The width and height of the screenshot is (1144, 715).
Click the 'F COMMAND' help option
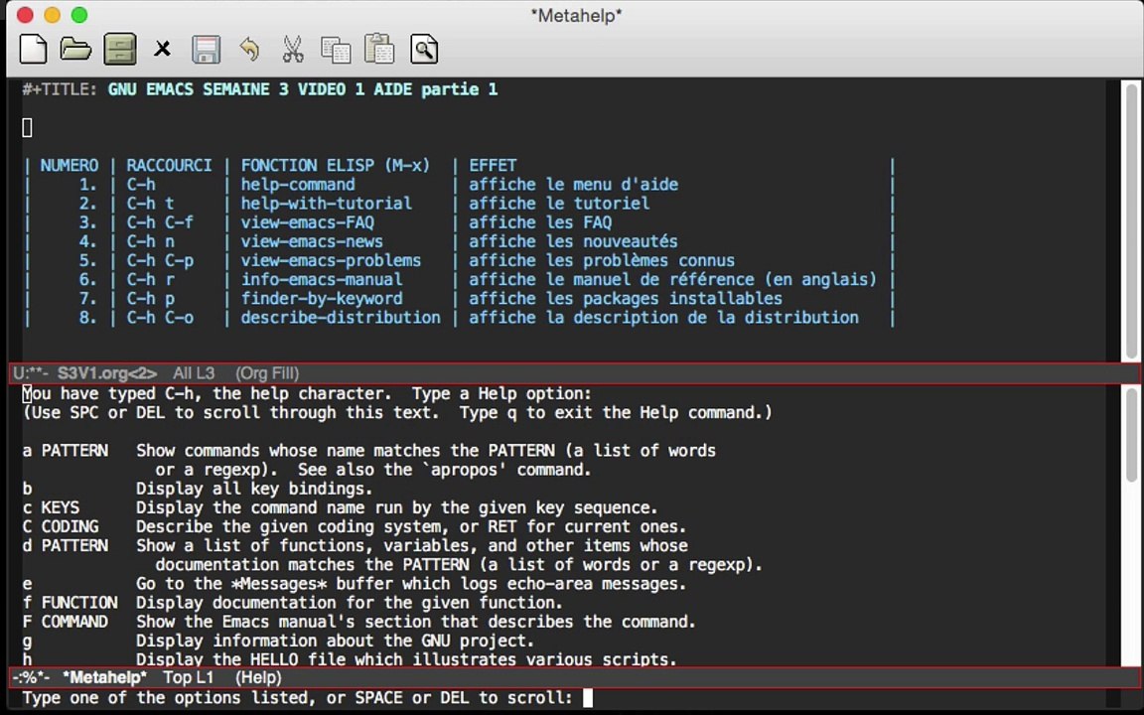(65, 622)
